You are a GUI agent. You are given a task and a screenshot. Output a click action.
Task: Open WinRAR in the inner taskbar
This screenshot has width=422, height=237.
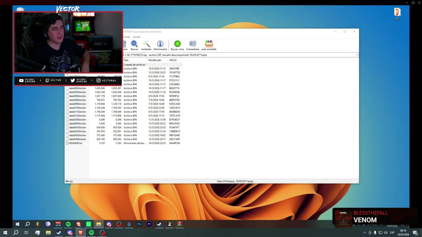click(180, 224)
